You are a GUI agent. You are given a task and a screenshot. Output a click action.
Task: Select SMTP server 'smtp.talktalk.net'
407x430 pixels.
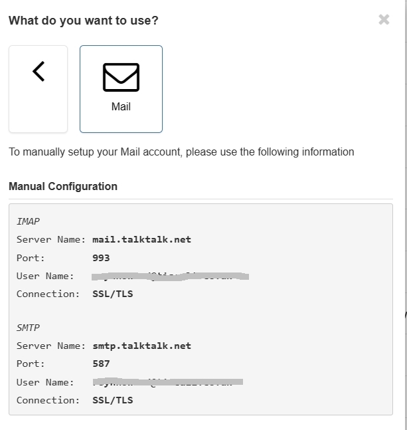tap(141, 346)
